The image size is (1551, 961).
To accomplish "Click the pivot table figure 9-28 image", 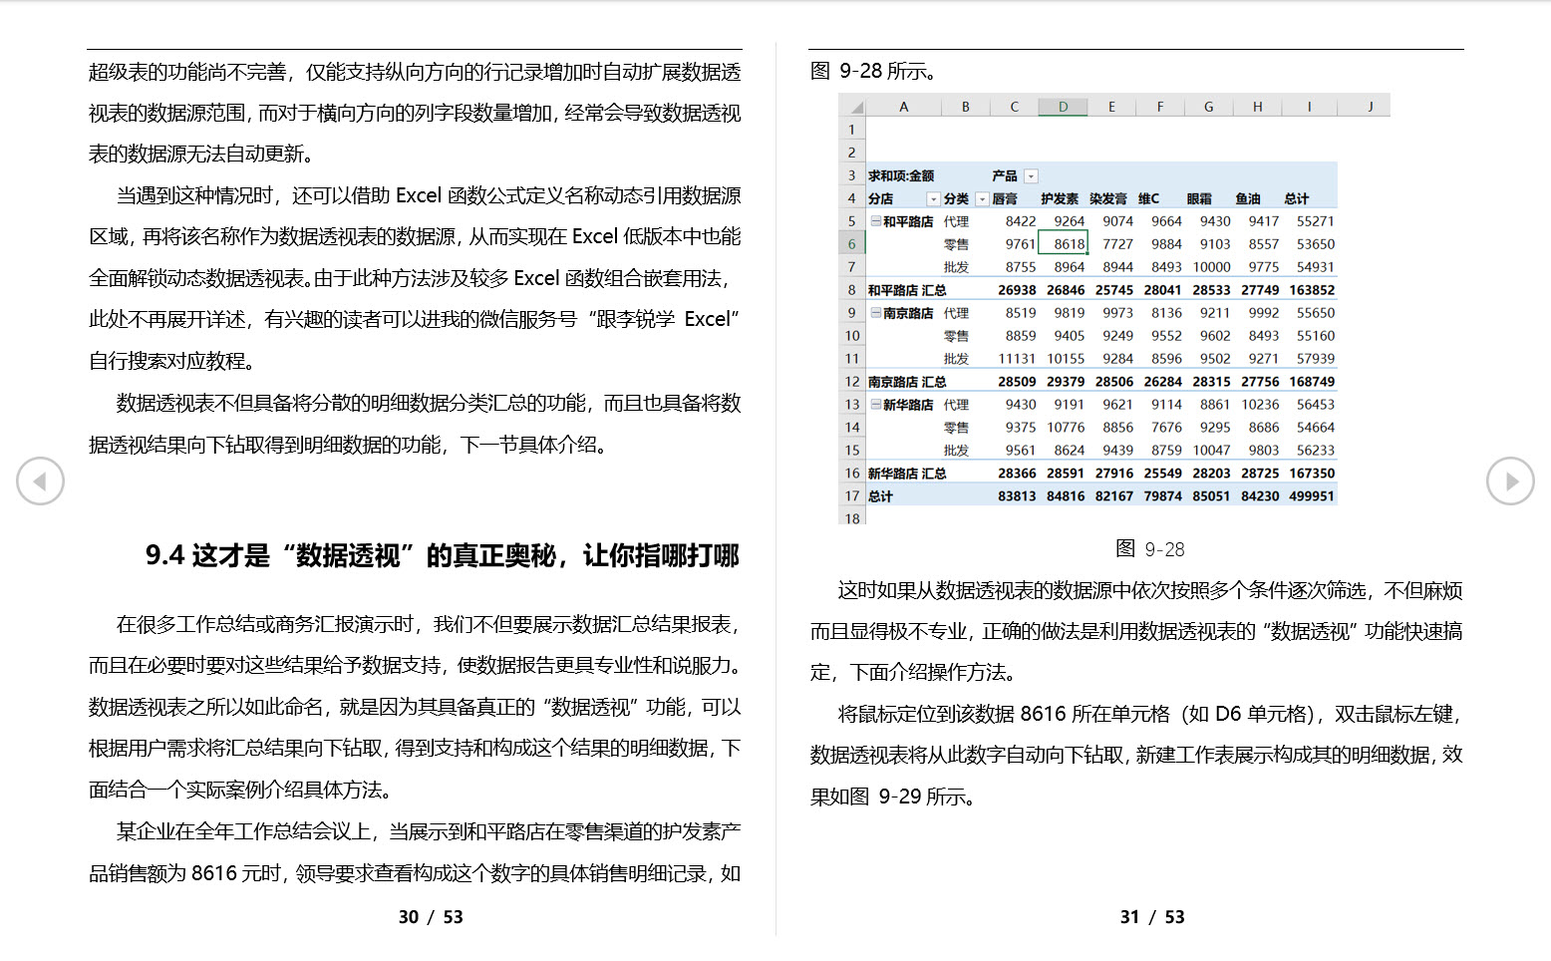I will [x=1114, y=310].
